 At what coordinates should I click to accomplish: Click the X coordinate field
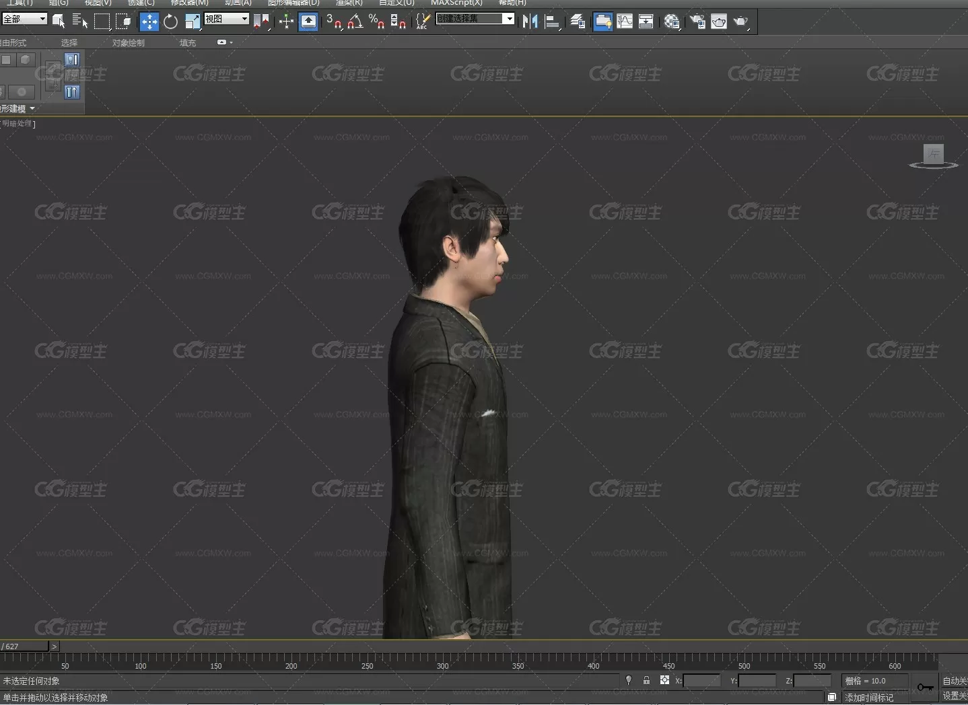point(702,681)
